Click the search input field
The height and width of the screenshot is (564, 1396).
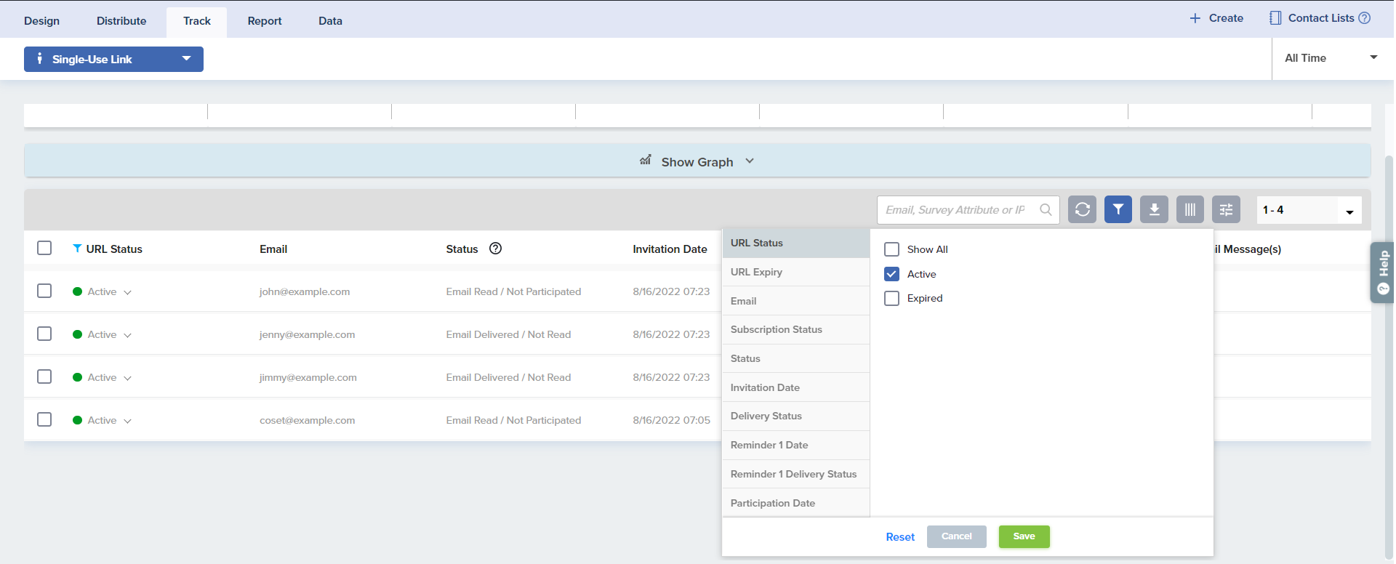(x=956, y=210)
